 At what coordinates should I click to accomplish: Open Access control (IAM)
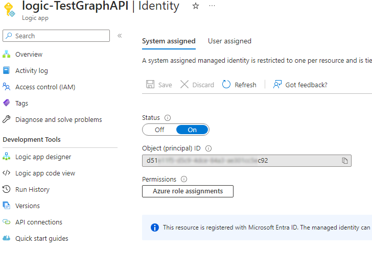(45, 87)
